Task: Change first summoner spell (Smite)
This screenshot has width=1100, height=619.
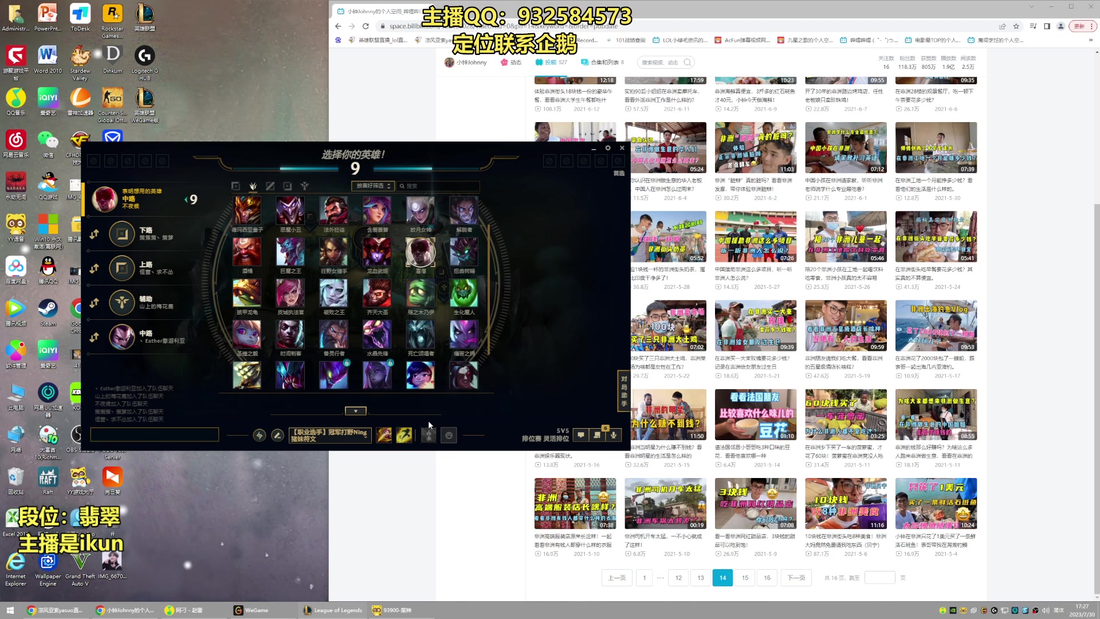Action: coord(384,436)
